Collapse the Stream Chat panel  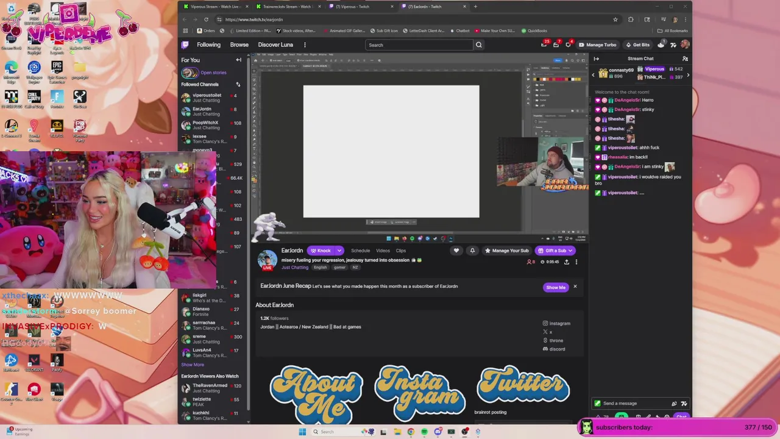coord(596,59)
